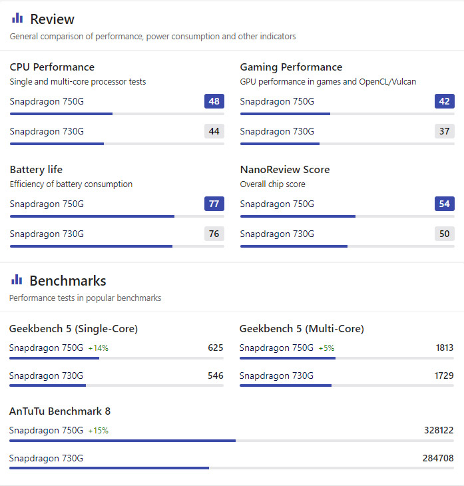The image size is (464, 486).
Task: Click the Snapdragon 730G Geekbench multi-core bar
Action: [347, 385]
